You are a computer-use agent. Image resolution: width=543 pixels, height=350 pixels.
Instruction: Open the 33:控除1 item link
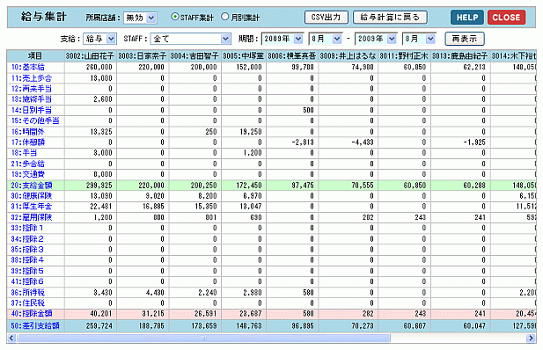point(27,228)
